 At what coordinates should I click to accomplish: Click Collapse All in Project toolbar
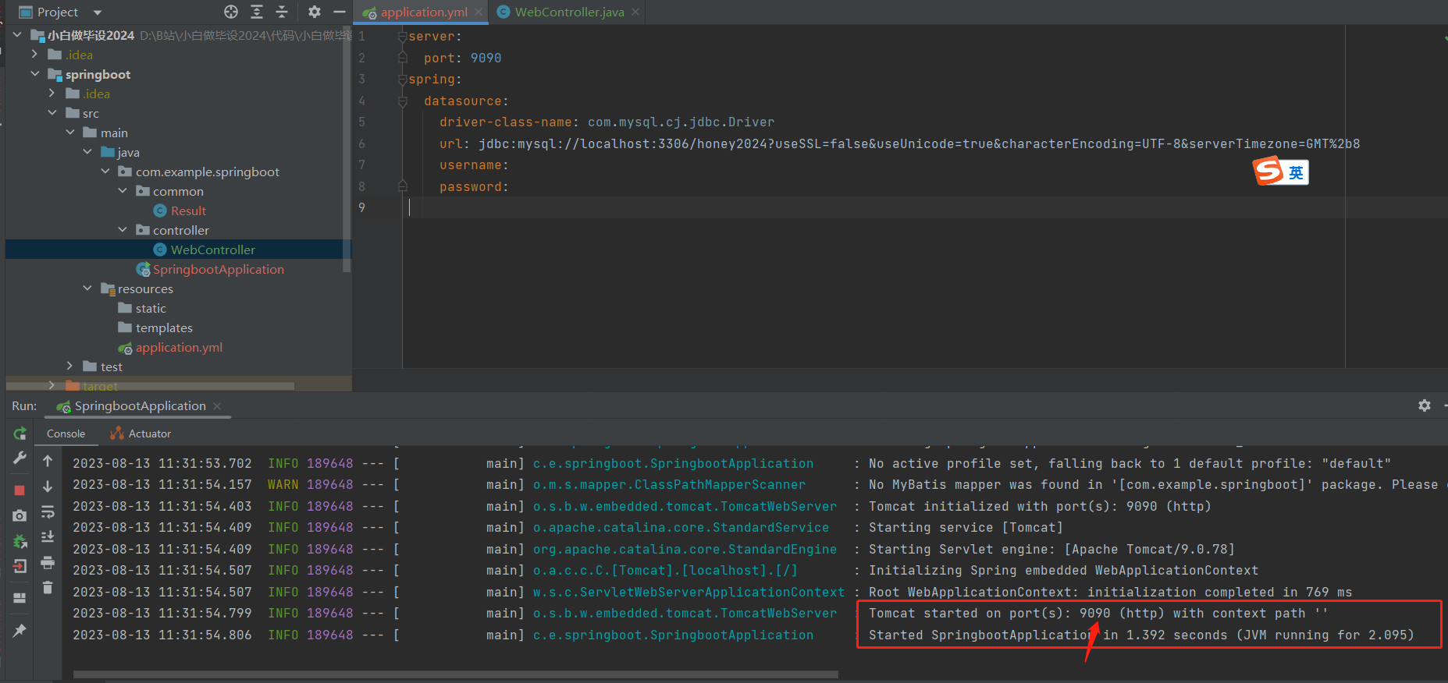point(282,12)
